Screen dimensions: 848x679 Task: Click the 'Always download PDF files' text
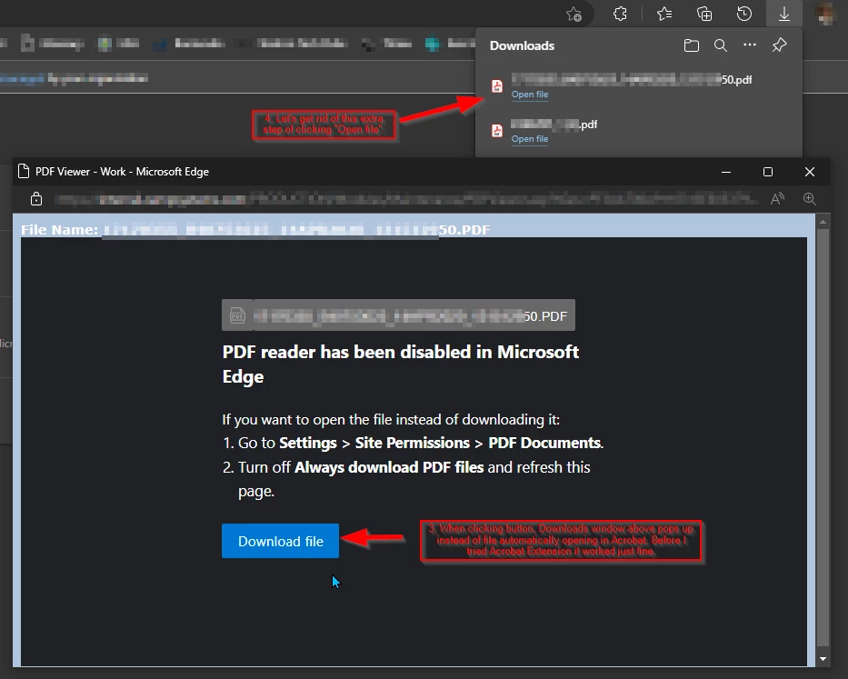(x=389, y=467)
